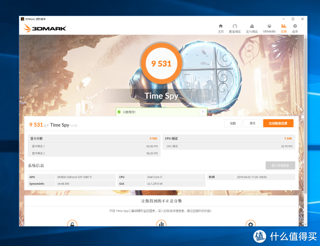
Task: Open the Options (选项) gear tab
Action: tap(295, 29)
